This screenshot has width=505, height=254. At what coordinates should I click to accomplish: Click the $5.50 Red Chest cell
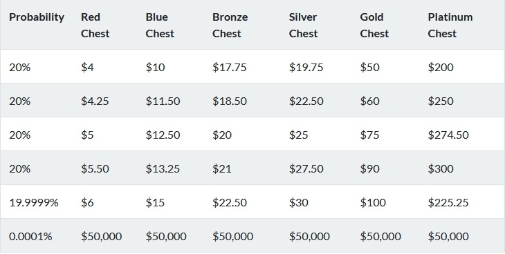pos(95,168)
